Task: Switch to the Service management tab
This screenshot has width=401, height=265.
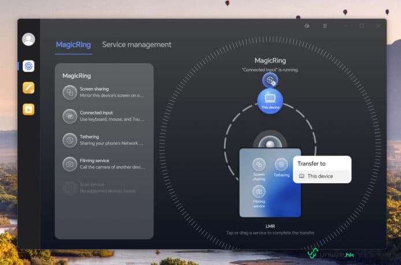Action: [136, 44]
